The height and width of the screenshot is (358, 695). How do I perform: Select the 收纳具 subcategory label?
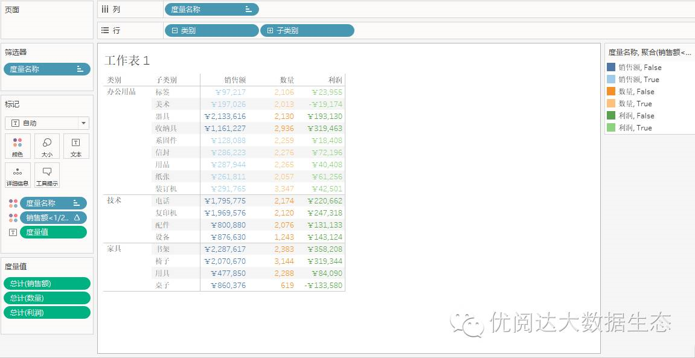(x=166, y=129)
